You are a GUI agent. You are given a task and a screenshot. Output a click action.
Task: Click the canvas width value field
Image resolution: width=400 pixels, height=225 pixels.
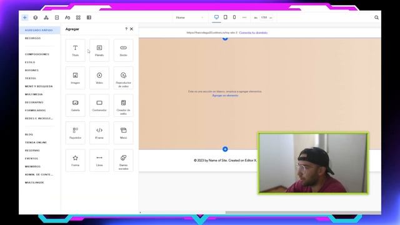coord(264,17)
